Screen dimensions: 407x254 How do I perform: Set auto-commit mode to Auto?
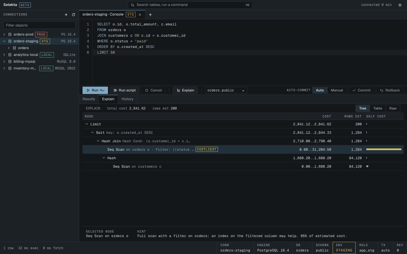pos(320,90)
